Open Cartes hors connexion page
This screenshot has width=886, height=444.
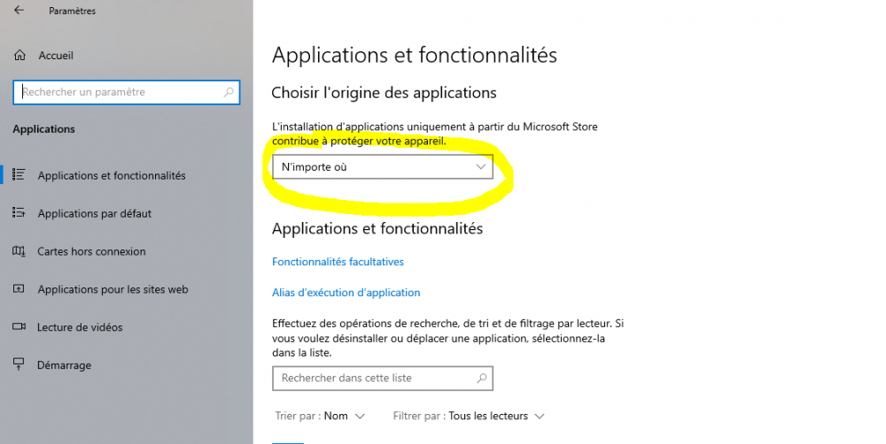click(x=91, y=251)
